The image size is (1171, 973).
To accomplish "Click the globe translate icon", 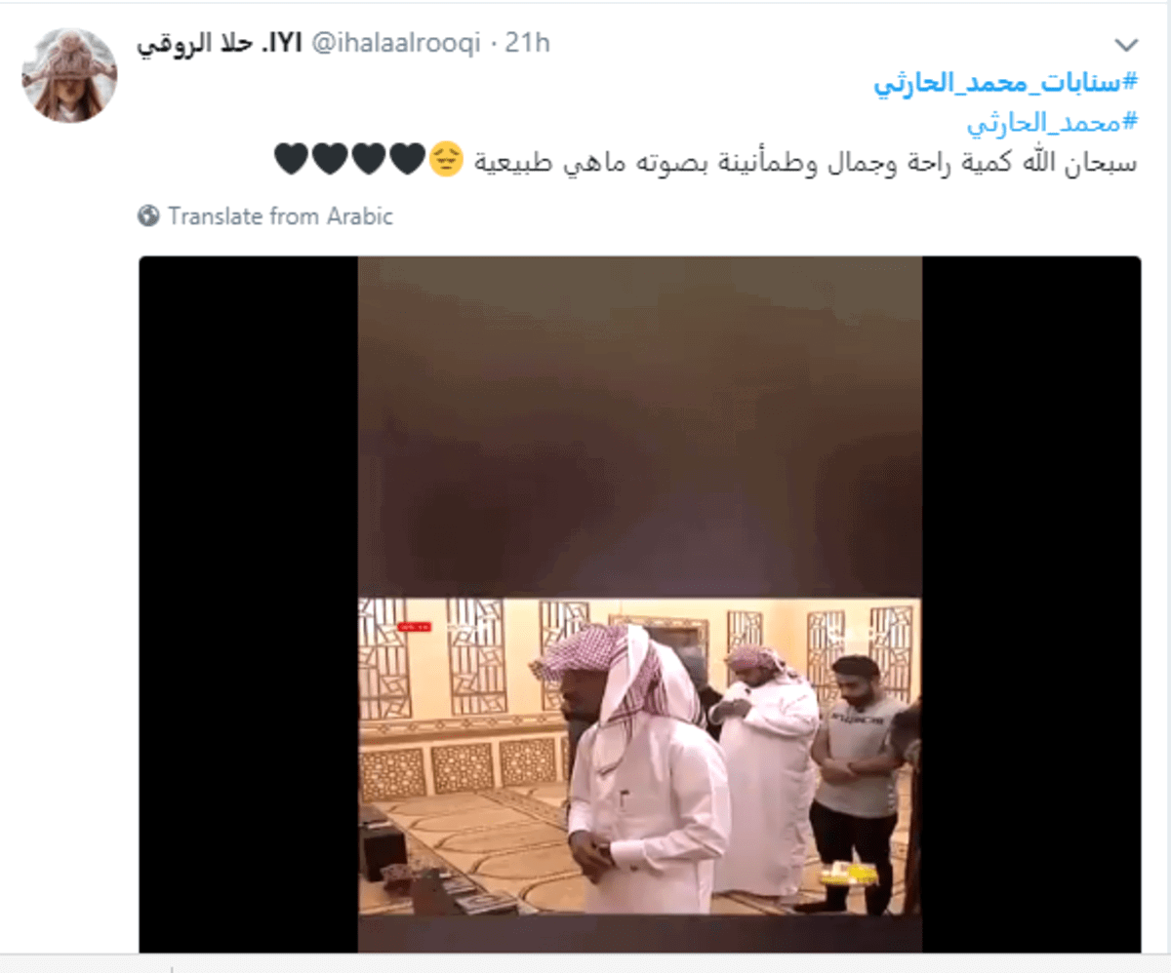I will 148,215.
